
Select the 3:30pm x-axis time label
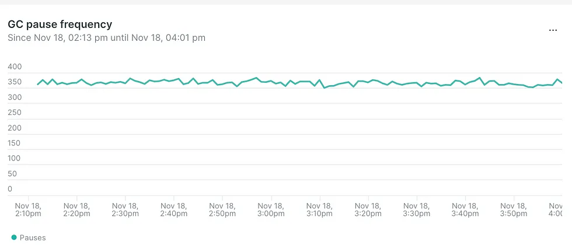pos(416,210)
